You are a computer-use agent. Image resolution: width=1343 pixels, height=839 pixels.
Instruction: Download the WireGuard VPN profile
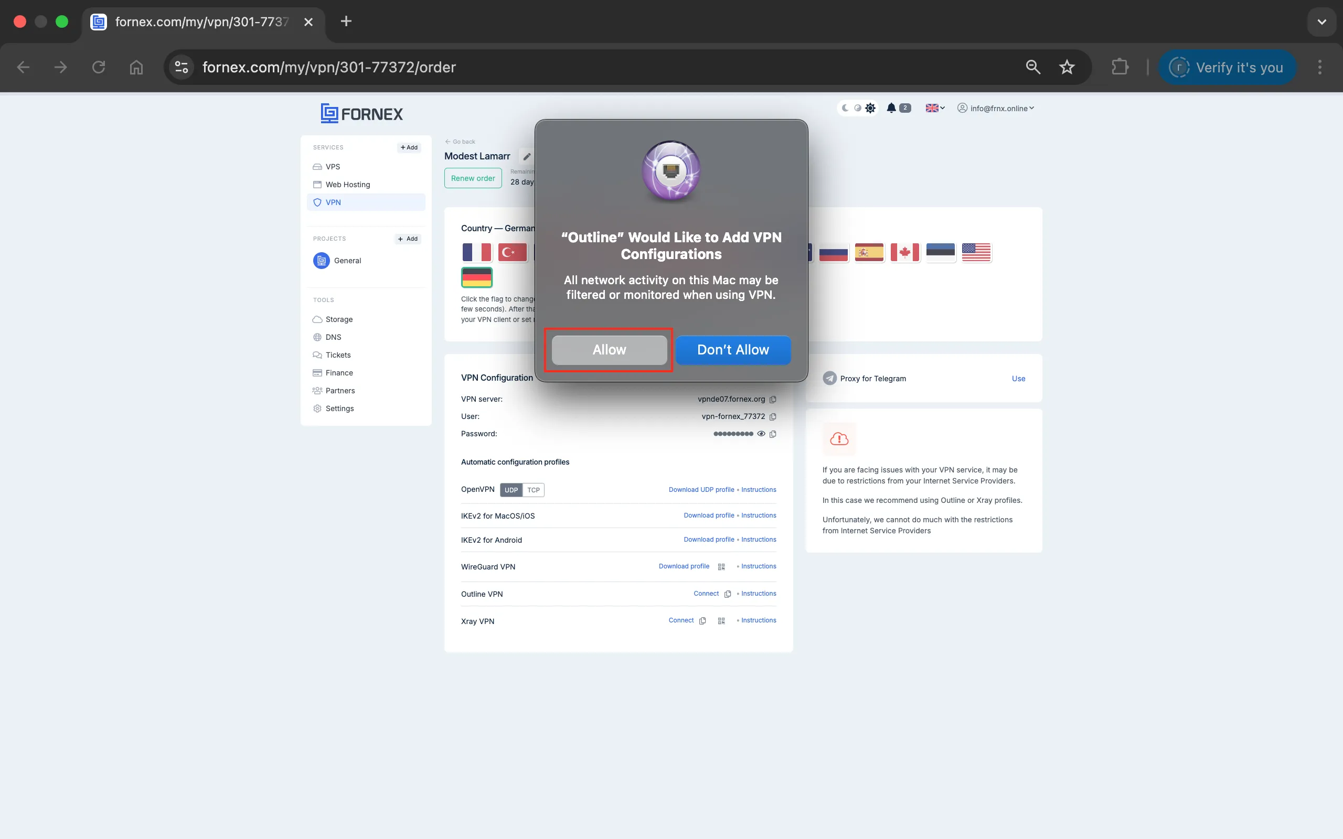coord(684,566)
